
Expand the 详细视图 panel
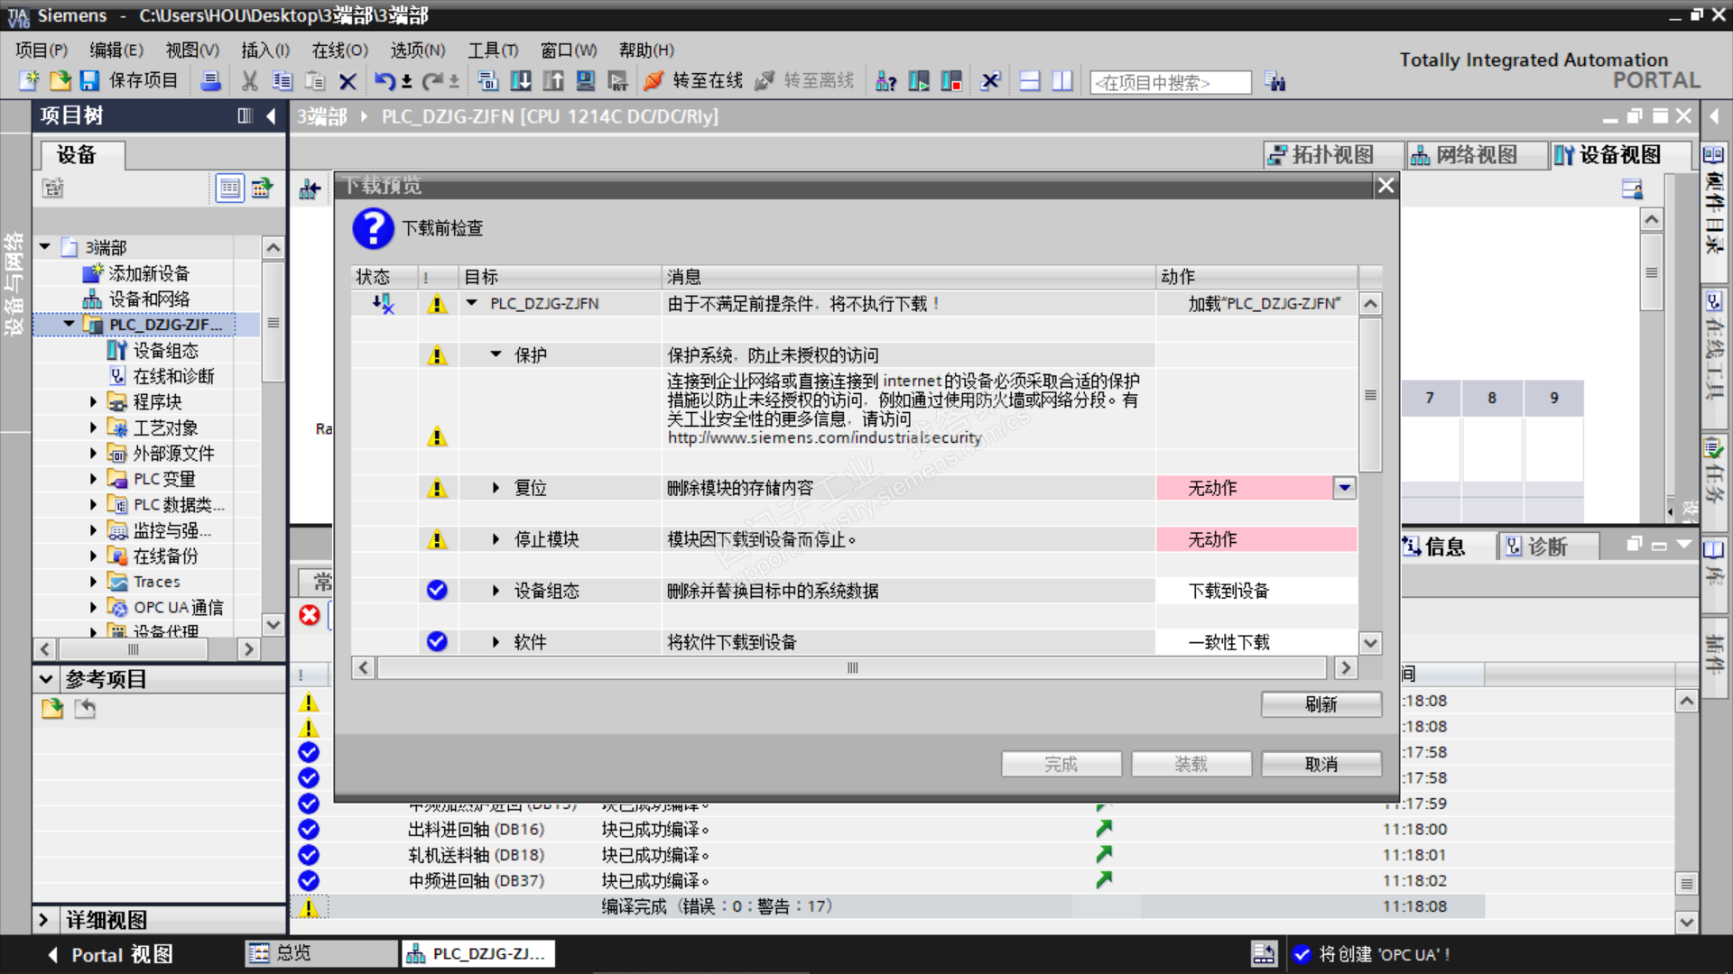[43, 920]
